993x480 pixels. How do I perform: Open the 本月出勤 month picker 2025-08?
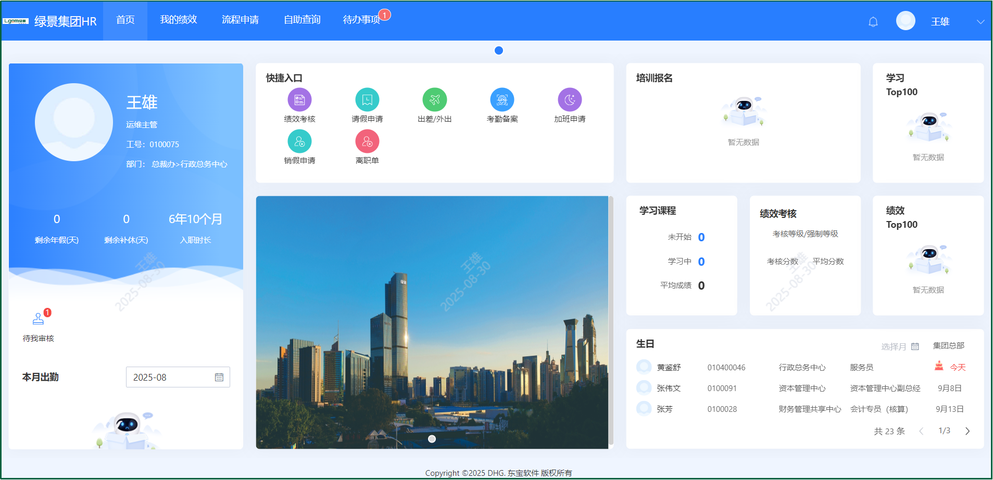click(x=178, y=377)
